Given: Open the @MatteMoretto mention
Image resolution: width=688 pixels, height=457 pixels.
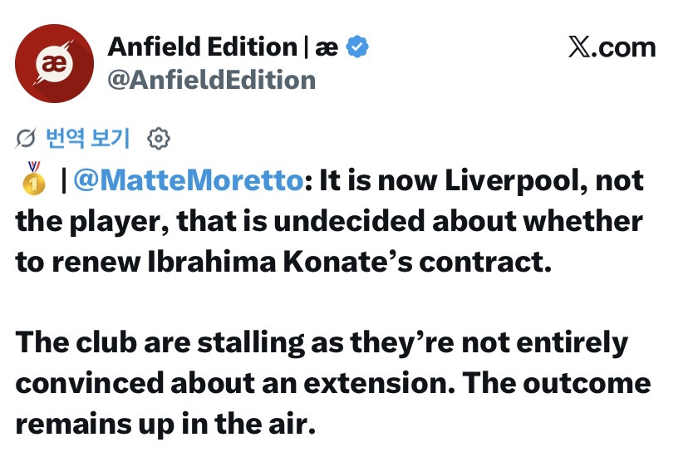Looking at the screenshot, I should point(189,180).
